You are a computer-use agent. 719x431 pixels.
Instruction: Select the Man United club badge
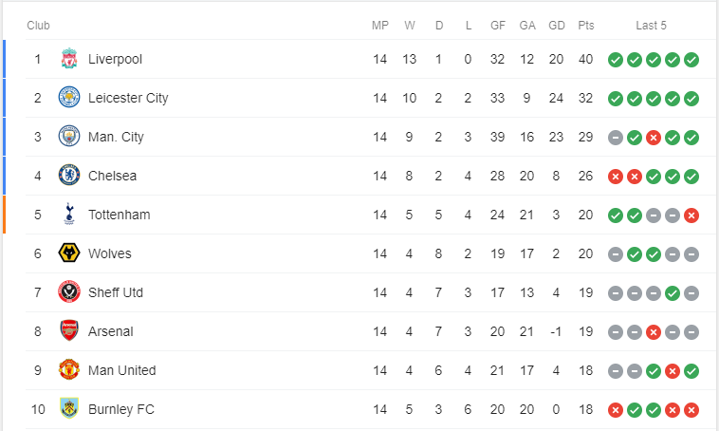[68, 370]
